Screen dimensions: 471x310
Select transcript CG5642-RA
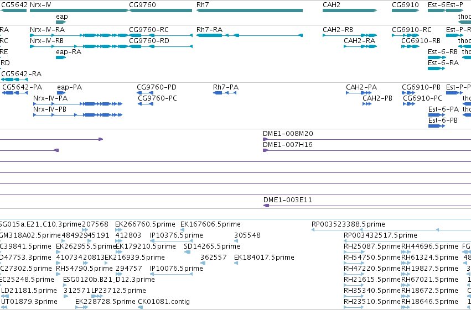click(14, 80)
